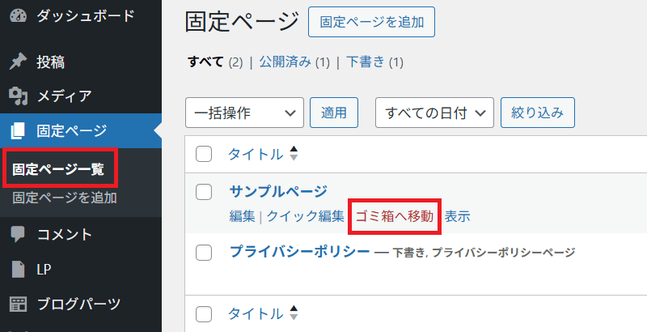Open the メディア media icon

tap(18, 96)
